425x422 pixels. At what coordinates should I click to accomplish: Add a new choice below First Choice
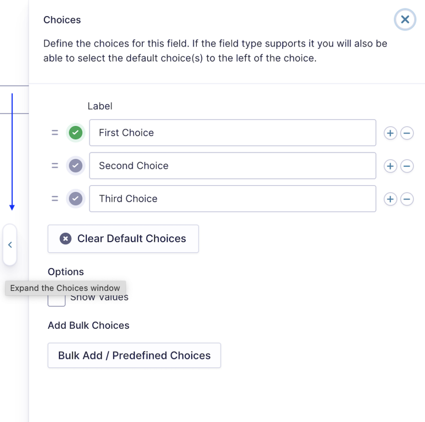click(390, 133)
